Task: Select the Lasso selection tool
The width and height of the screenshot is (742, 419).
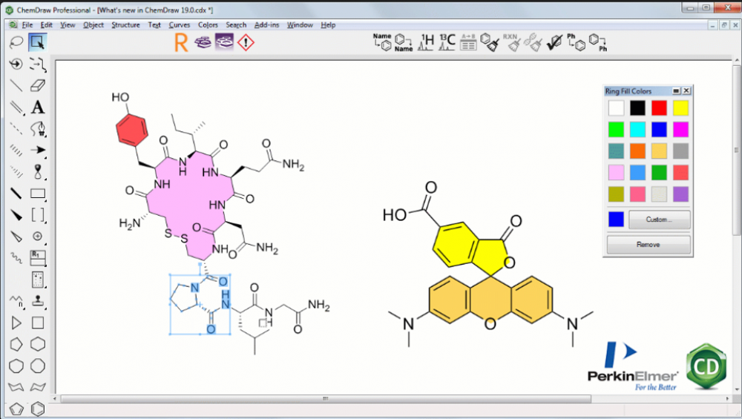Action: 16,43
